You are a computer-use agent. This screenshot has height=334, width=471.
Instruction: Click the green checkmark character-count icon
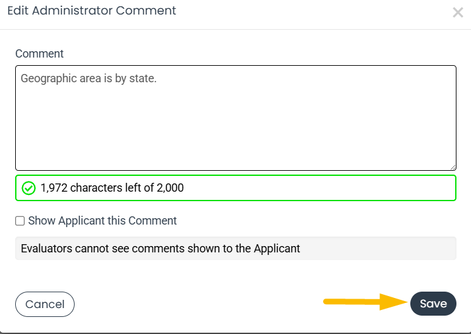click(x=28, y=189)
